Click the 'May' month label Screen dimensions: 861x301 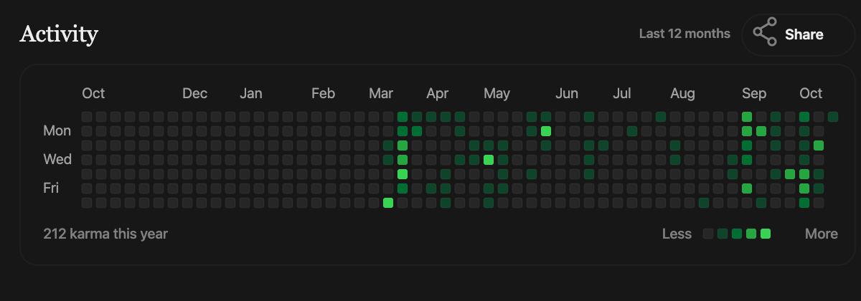[x=497, y=93]
